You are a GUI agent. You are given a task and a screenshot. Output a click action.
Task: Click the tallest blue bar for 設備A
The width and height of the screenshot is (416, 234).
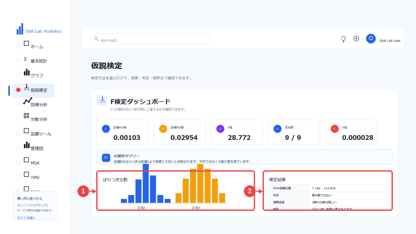pyautogui.click(x=146, y=183)
